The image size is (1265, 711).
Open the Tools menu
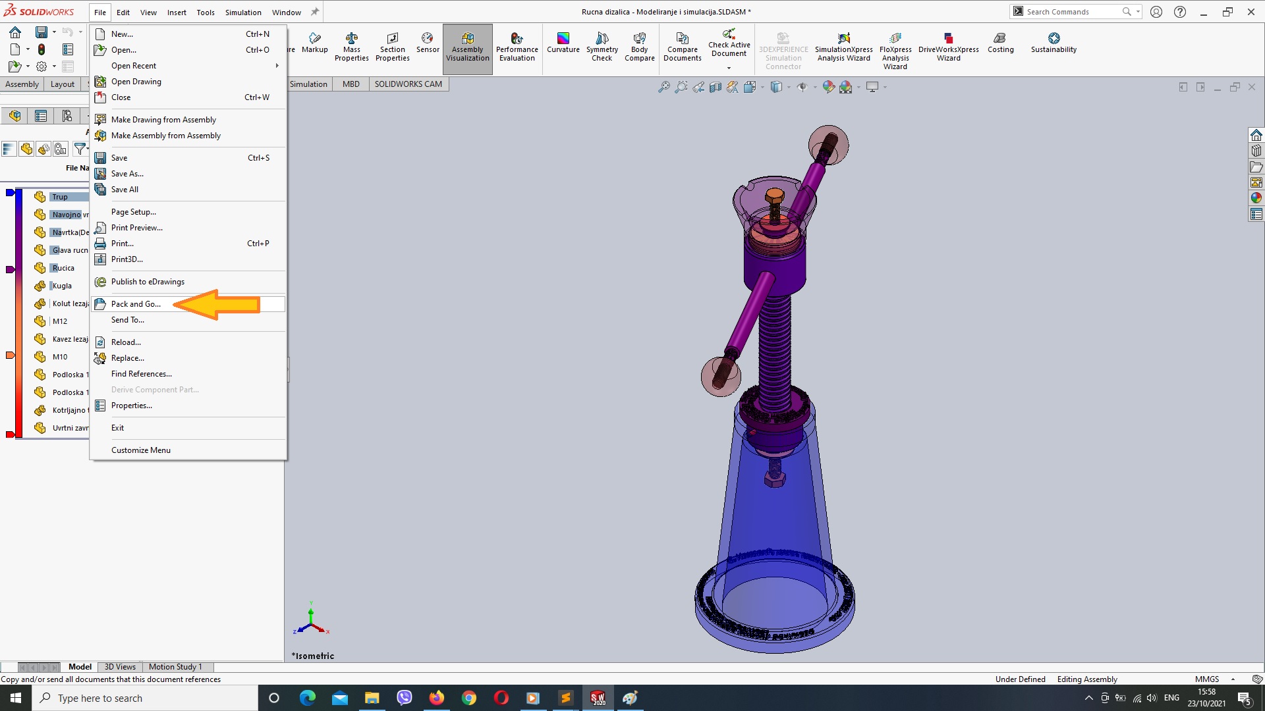coord(206,12)
